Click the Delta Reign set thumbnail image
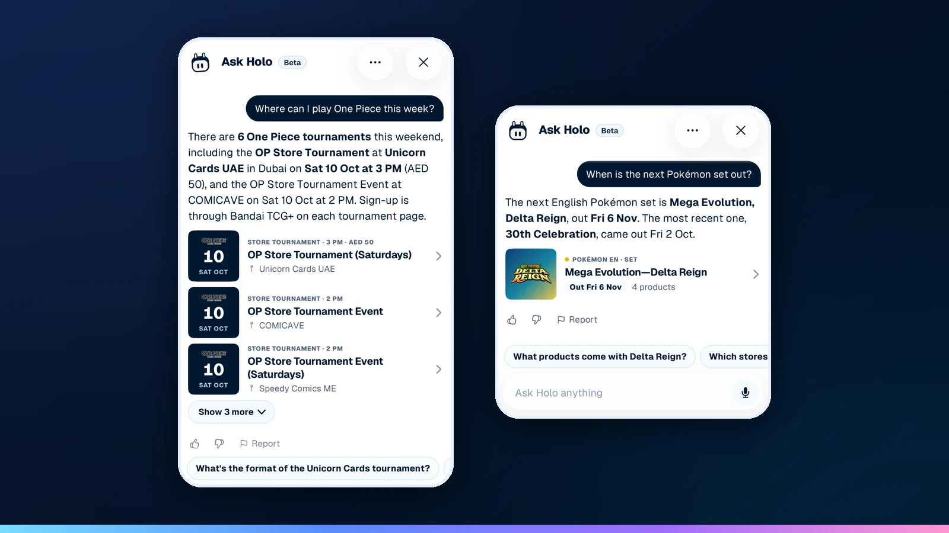 pos(531,274)
